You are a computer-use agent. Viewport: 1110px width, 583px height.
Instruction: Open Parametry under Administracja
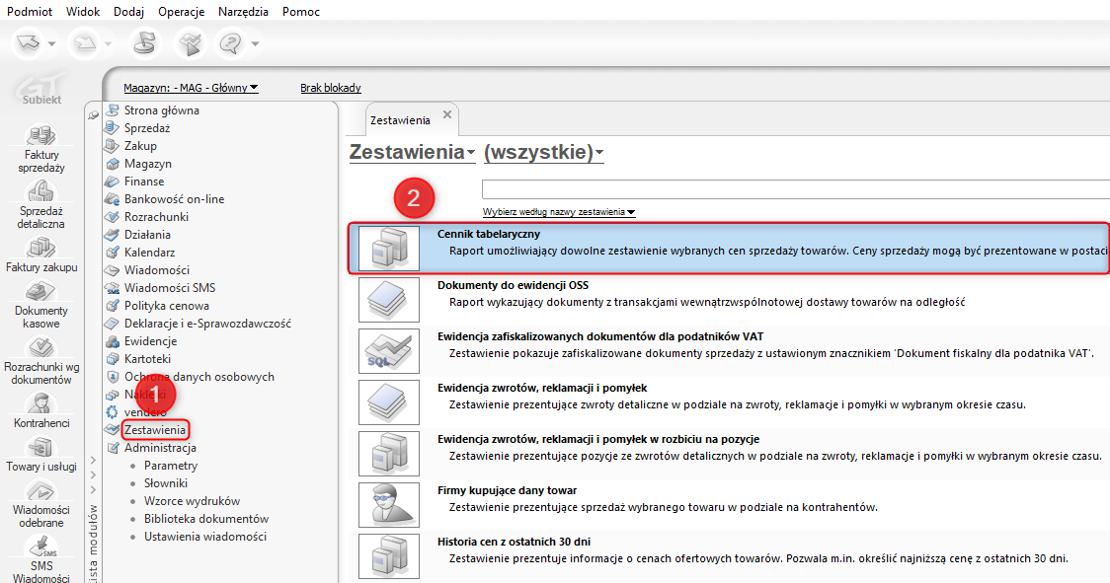pos(171,466)
